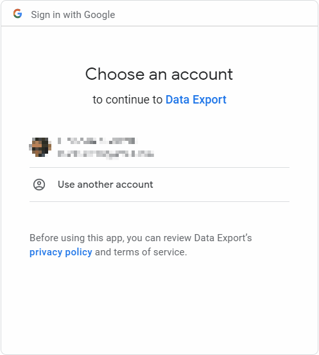This screenshot has width=319, height=355.
Task: Click 'another' in Use another account row
Action: (x=95, y=185)
